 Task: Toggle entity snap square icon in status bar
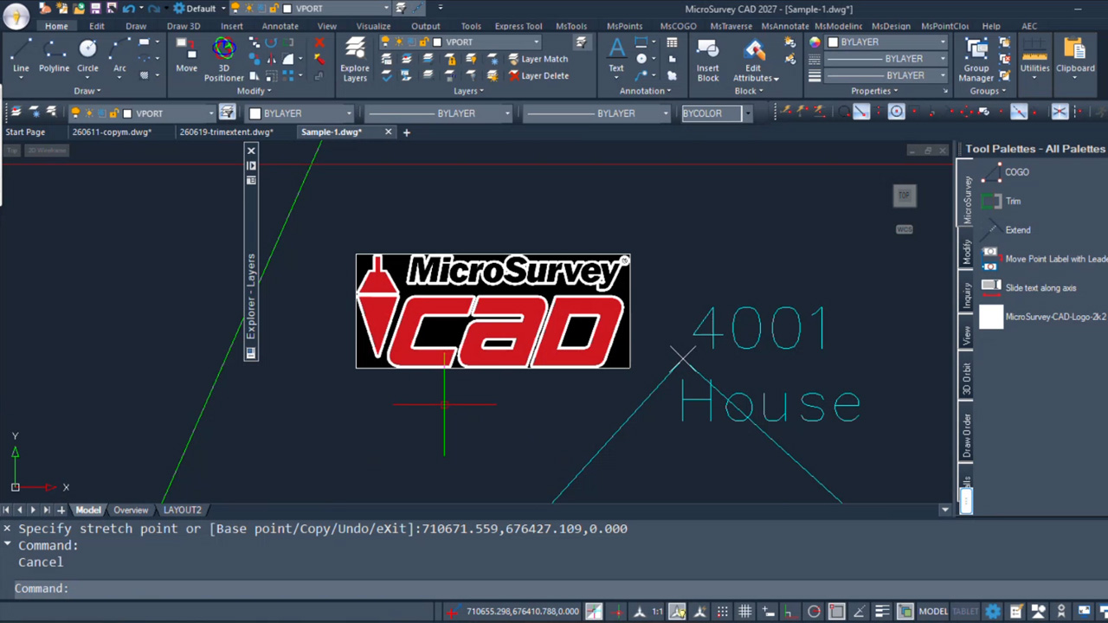(x=836, y=612)
